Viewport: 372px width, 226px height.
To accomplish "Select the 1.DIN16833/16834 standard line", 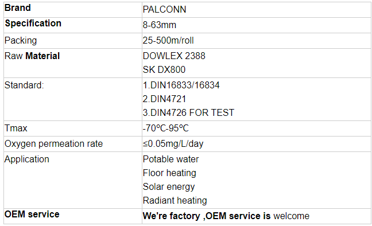I will 181,85.
